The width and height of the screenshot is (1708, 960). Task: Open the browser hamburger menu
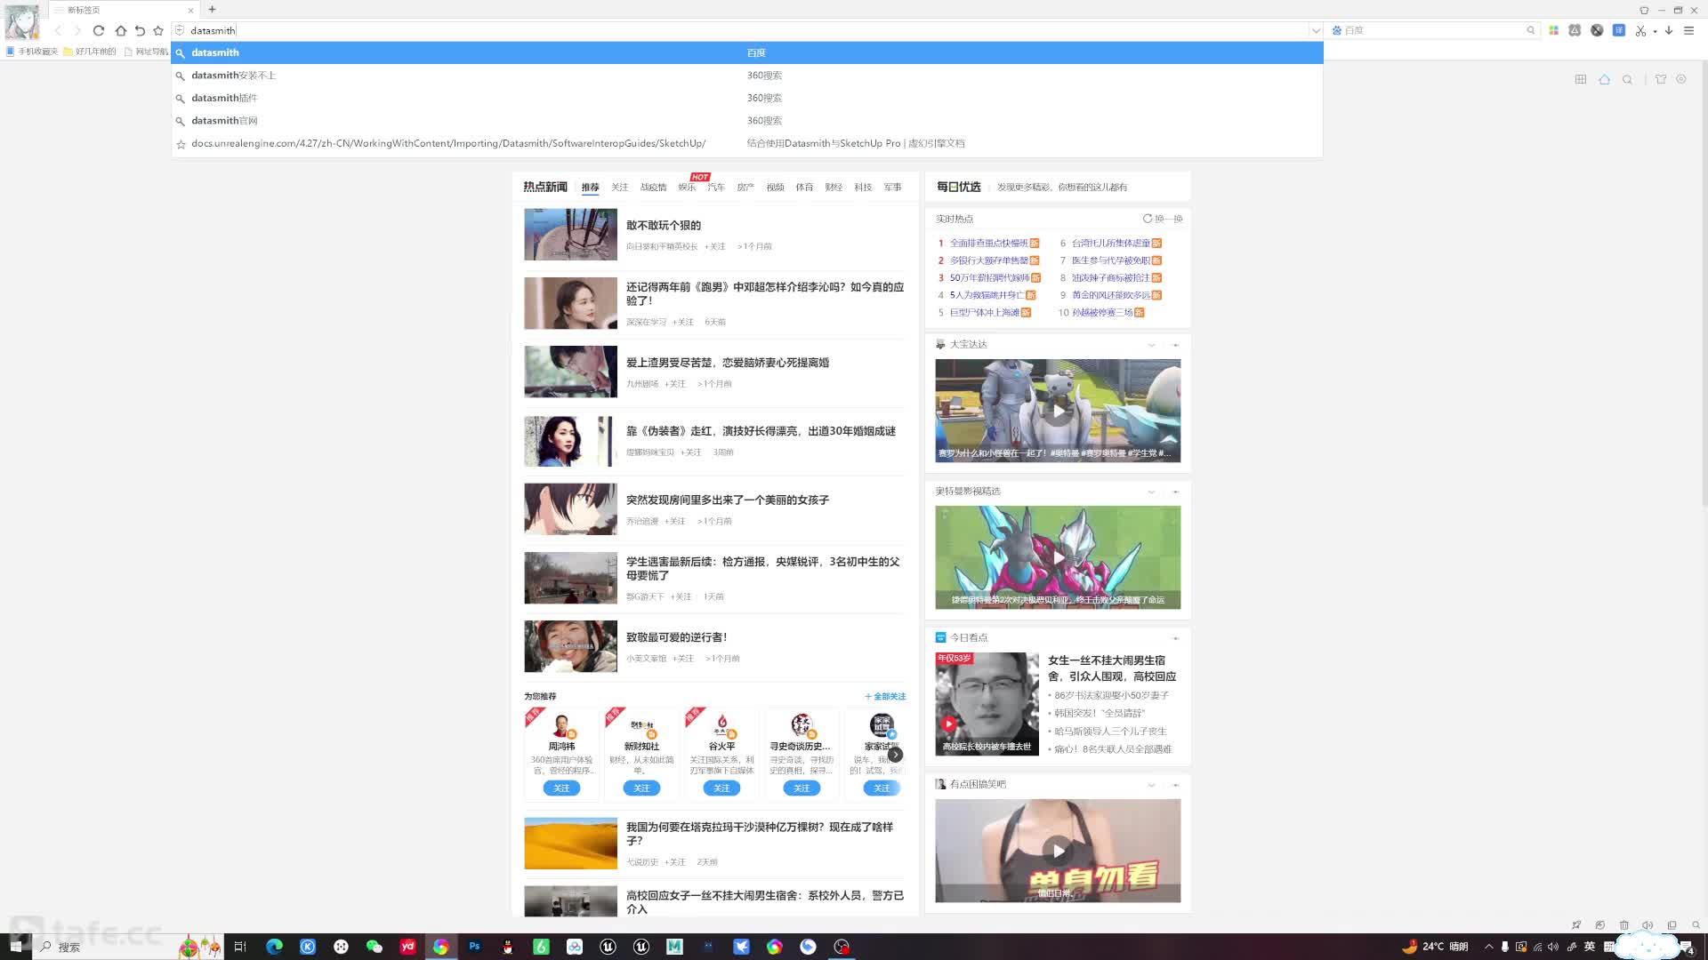coord(1688,30)
